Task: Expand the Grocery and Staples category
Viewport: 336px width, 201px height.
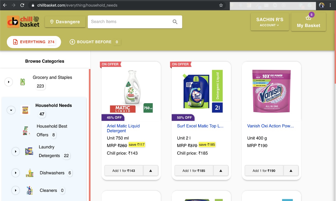Action: pos(8,82)
